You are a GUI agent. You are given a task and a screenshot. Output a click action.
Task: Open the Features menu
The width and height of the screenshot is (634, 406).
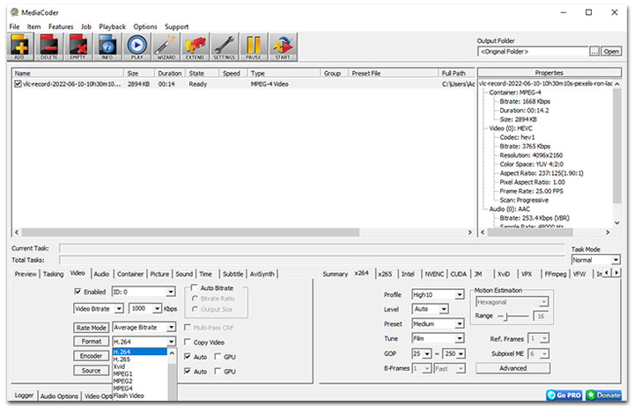pyautogui.click(x=61, y=26)
